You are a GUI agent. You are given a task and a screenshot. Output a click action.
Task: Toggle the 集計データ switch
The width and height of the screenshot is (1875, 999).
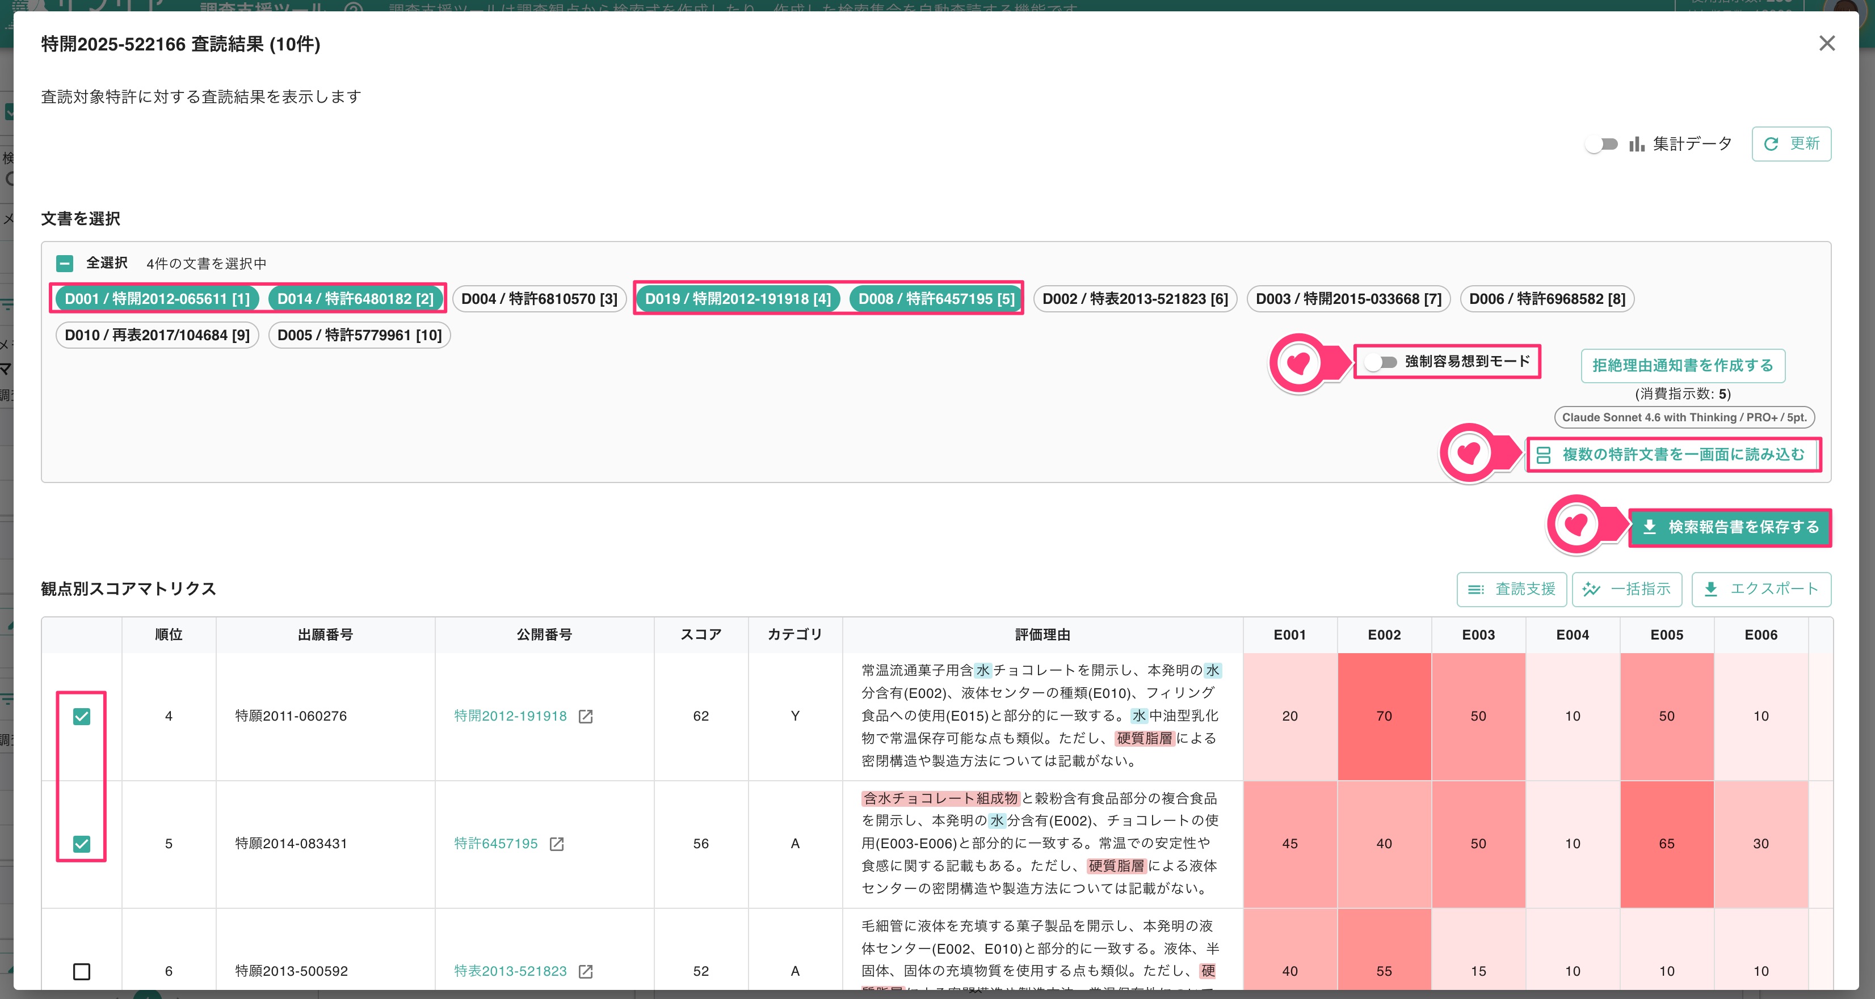point(1601,144)
